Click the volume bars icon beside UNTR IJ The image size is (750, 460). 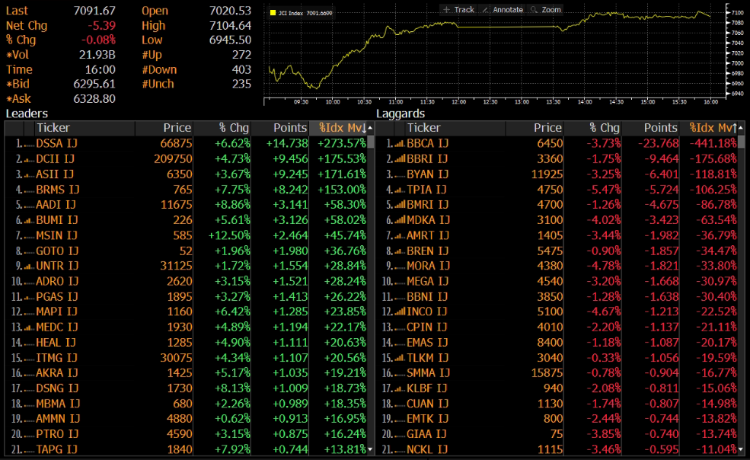(29, 266)
